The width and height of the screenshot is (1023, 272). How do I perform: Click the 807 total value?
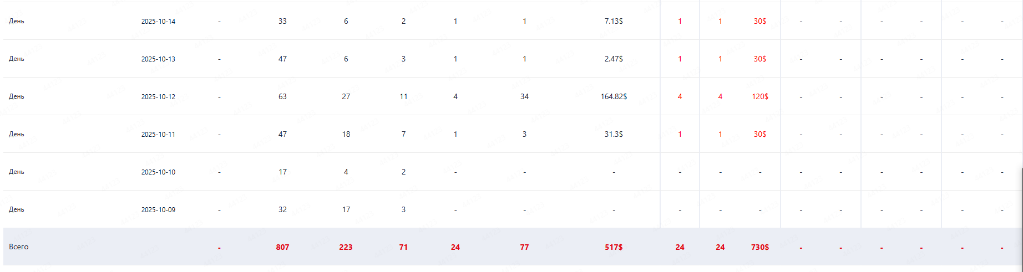point(282,247)
